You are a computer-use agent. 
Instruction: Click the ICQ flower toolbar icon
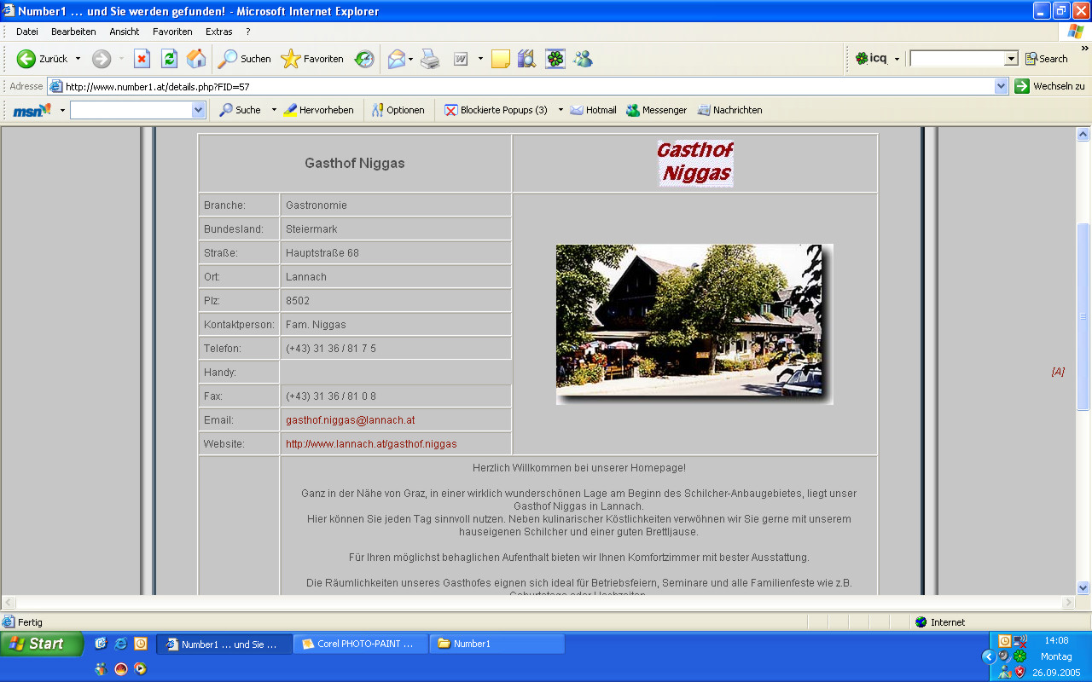click(x=555, y=59)
